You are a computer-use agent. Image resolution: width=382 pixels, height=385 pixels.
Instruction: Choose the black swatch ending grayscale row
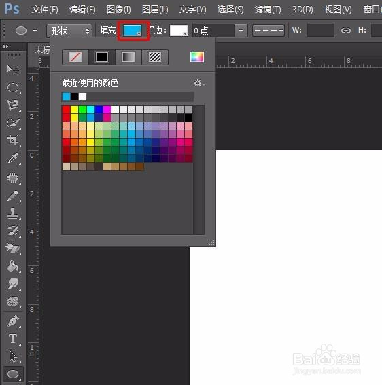click(x=188, y=117)
